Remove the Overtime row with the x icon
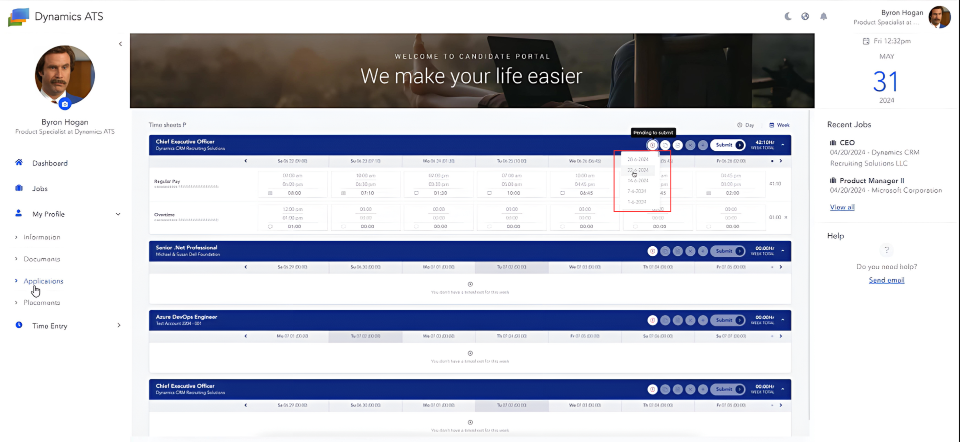This screenshot has width=960, height=442. coord(786,217)
